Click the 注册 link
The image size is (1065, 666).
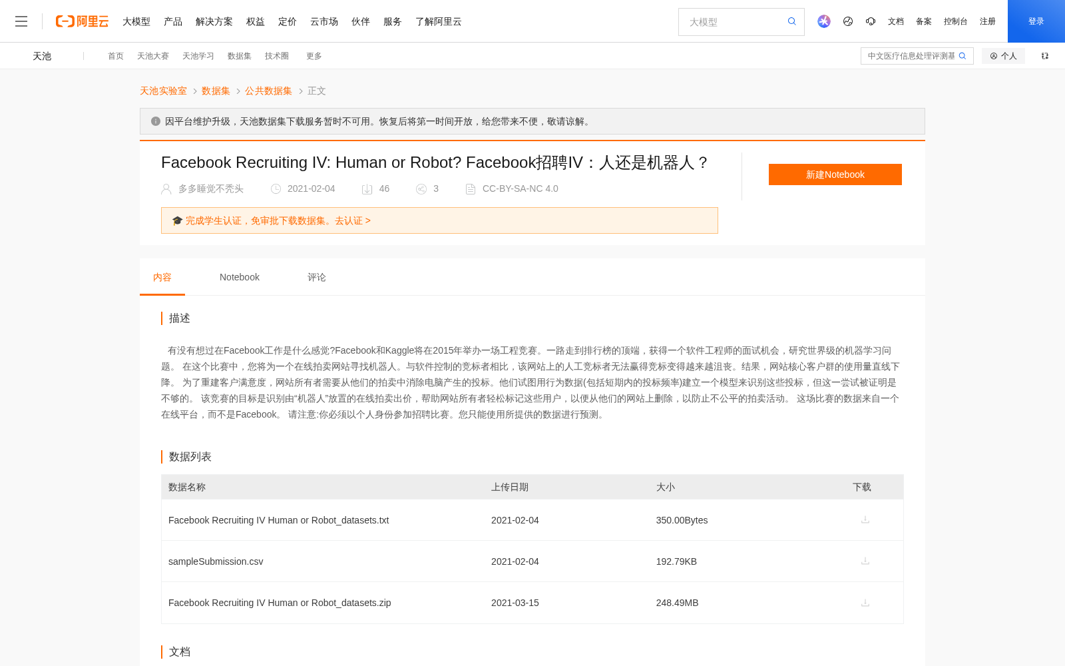point(988,21)
